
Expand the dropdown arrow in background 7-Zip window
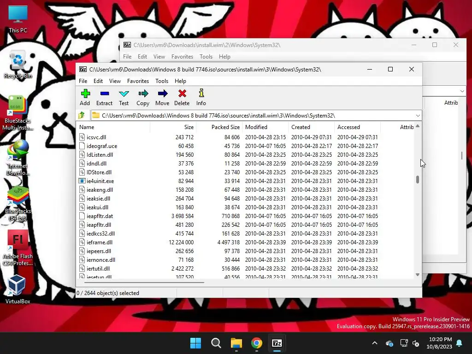(x=462, y=91)
